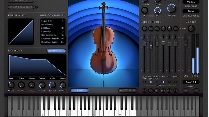
Task: Click the main Volume knob
Action: [x=172, y=8]
